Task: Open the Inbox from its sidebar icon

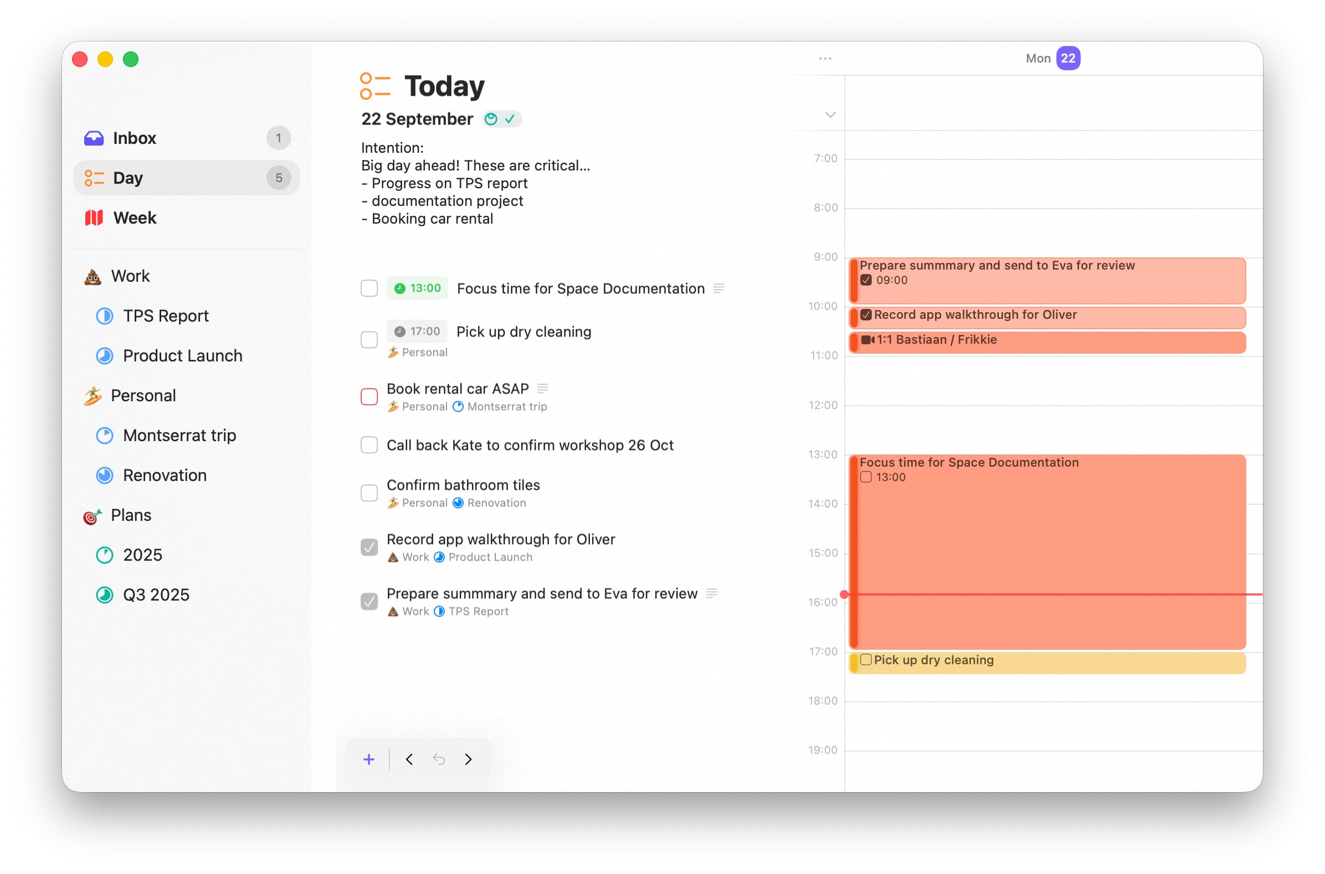Action: (94, 138)
